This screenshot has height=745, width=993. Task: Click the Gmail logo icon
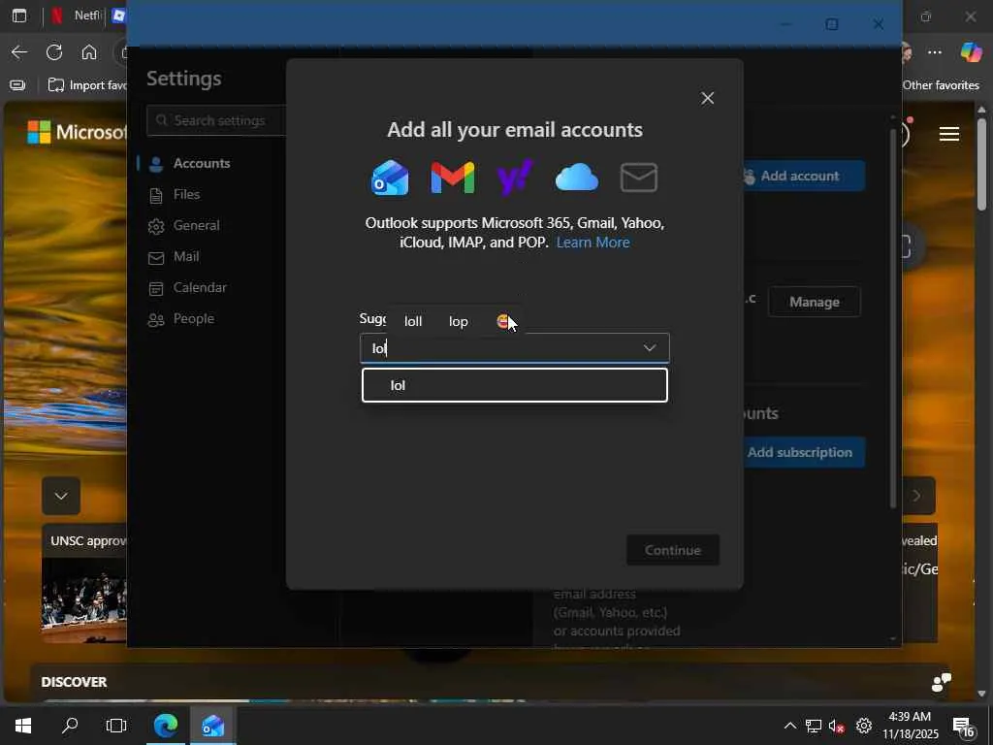(452, 178)
